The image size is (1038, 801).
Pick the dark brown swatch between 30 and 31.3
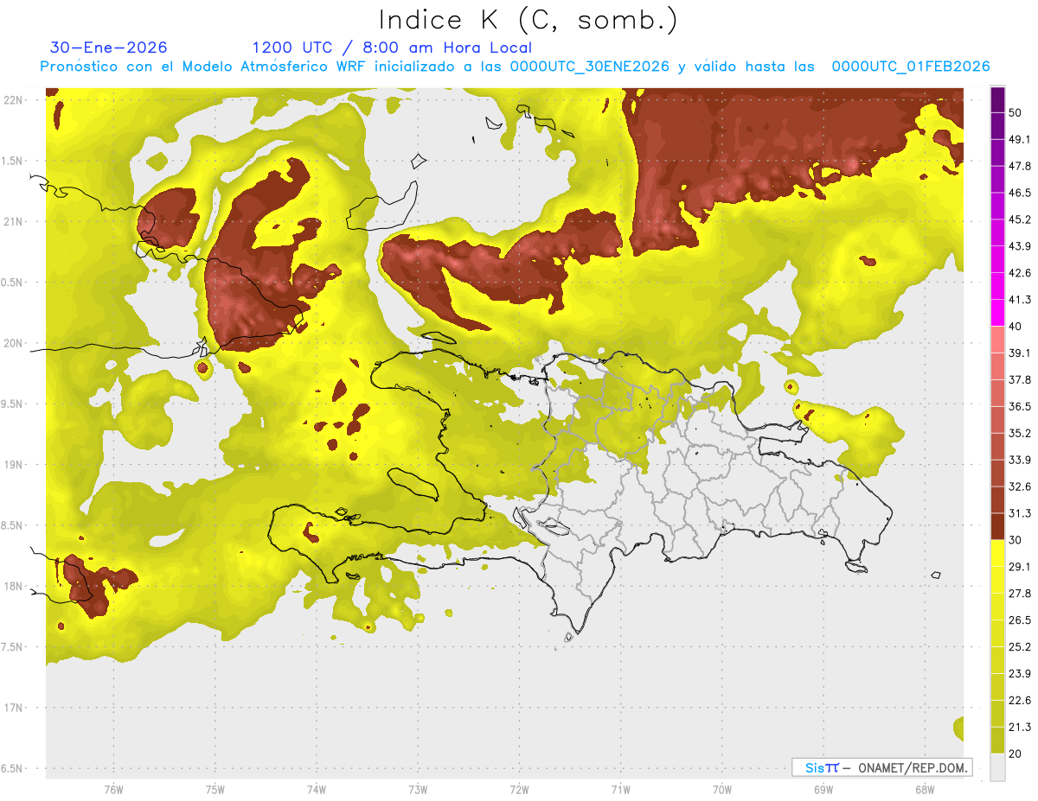(x=997, y=527)
